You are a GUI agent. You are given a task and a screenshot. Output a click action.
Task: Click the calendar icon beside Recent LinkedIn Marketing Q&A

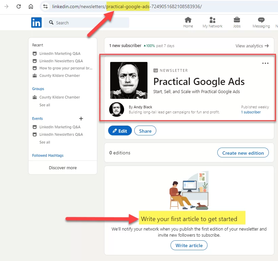[35, 53]
